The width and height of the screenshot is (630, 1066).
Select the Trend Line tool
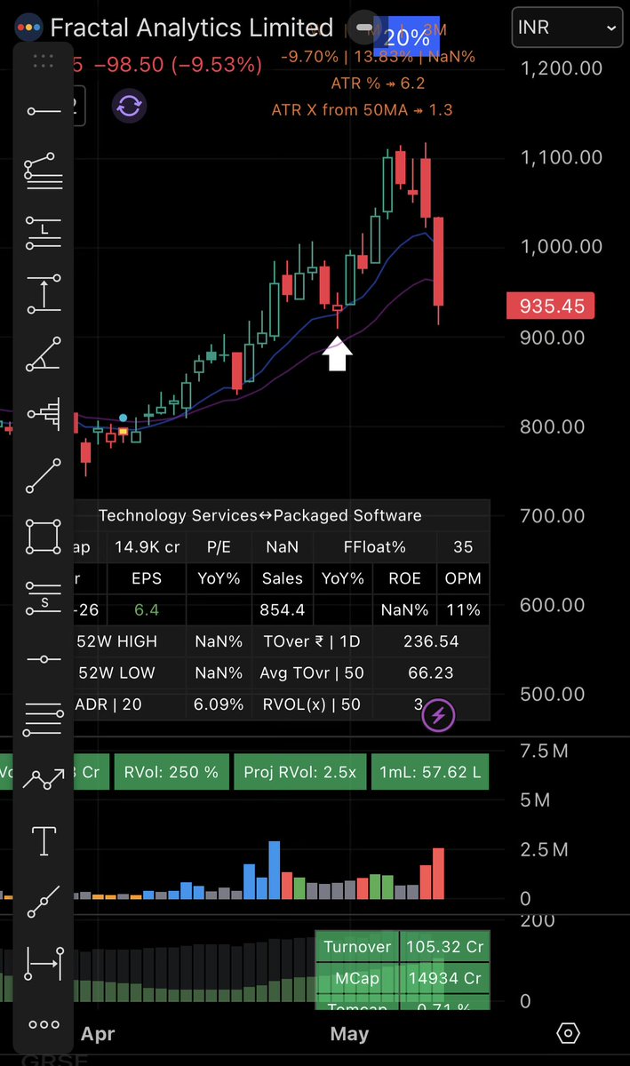(x=44, y=475)
